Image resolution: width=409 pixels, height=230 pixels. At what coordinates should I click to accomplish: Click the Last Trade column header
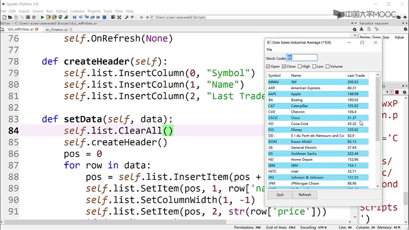pos(357,75)
